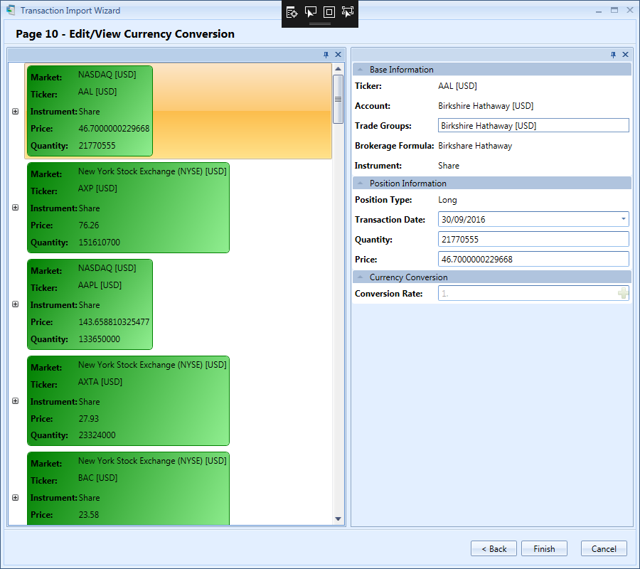This screenshot has width=640, height=569.
Task: Collapse the Position Information section
Action: coord(360,184)
